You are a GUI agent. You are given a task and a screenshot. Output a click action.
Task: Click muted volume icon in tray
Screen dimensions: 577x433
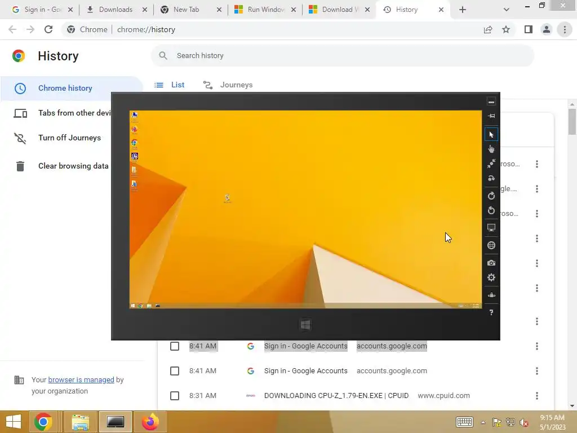tap(523, 422)
